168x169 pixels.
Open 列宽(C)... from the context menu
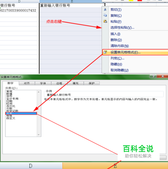pyautogui.click(x=117, y=58)
